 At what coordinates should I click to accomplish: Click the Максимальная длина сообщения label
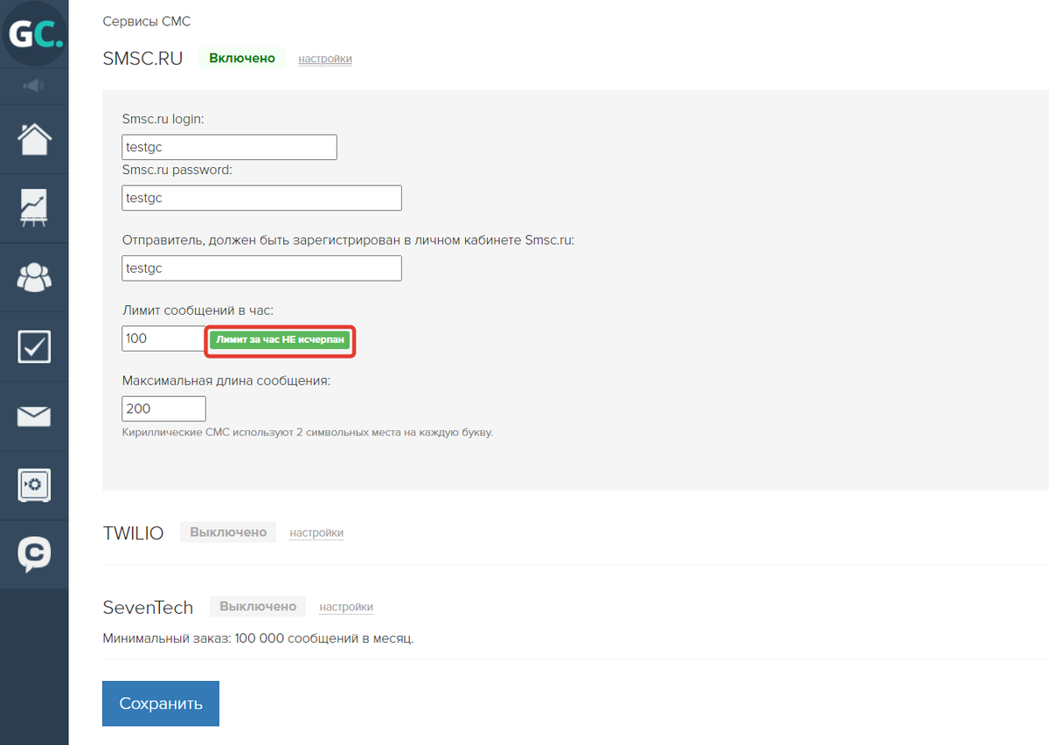click(x=226, y=381)
